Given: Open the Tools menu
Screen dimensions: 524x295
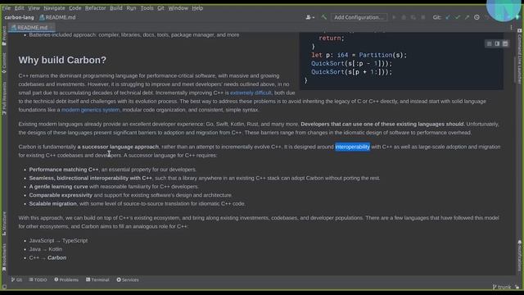Looking at the screenshot, I should pos(147,7).
